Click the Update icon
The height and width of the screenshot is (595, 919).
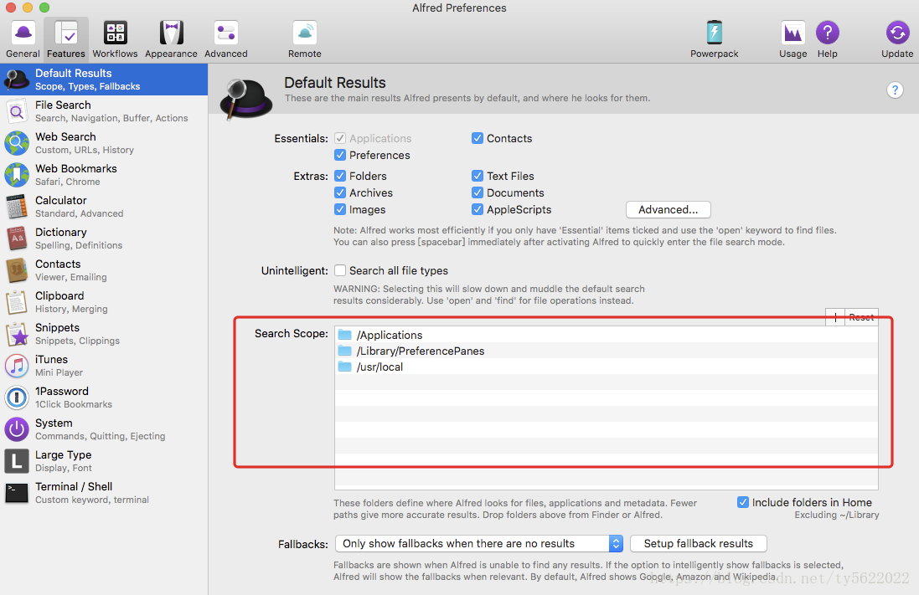897,39
